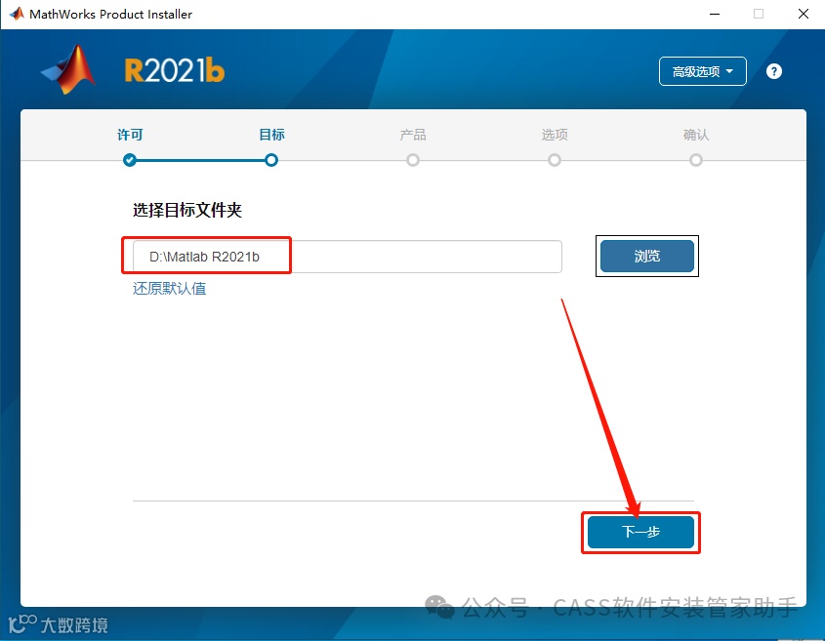
Task: Select the 确认 step label
Action: 696,135
